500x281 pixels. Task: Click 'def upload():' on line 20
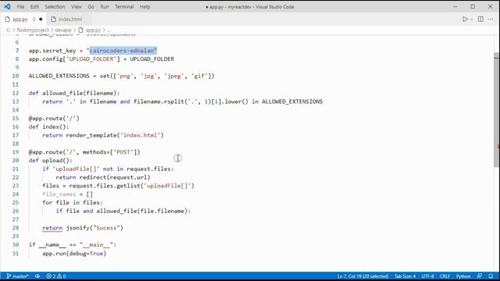[50, 160]
